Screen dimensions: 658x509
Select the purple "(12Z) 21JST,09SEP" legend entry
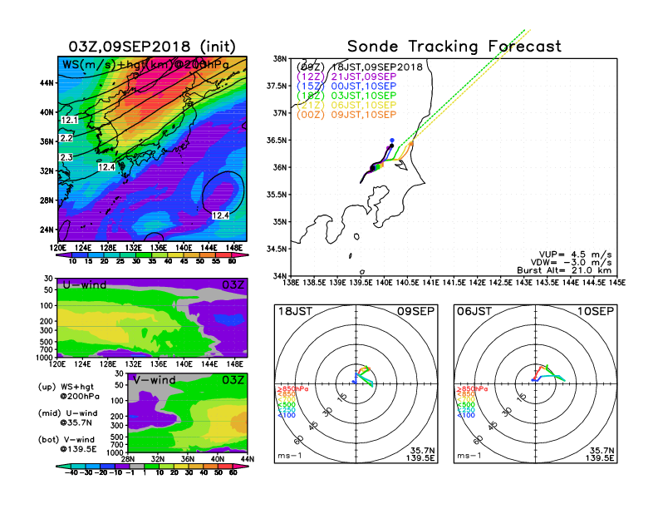coord(346,77)
